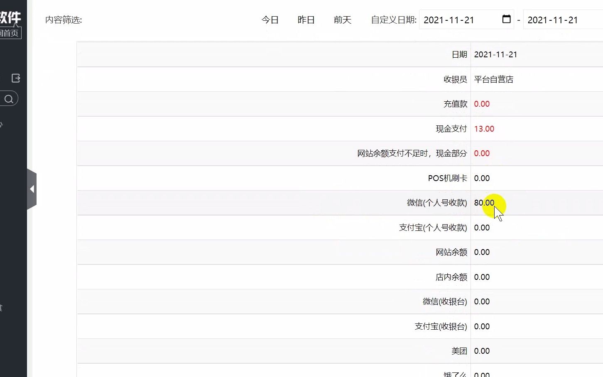The height and width of the screenshot is (377, 603).
Task: Filter by 前天
Action: pos(343,20)
